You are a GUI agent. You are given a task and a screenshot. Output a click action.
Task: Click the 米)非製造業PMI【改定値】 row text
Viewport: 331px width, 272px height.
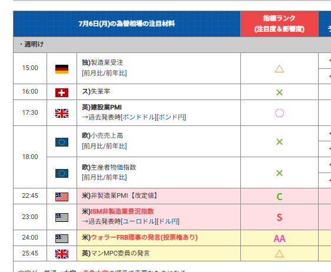pyautogui.click(x=120, y=195)
